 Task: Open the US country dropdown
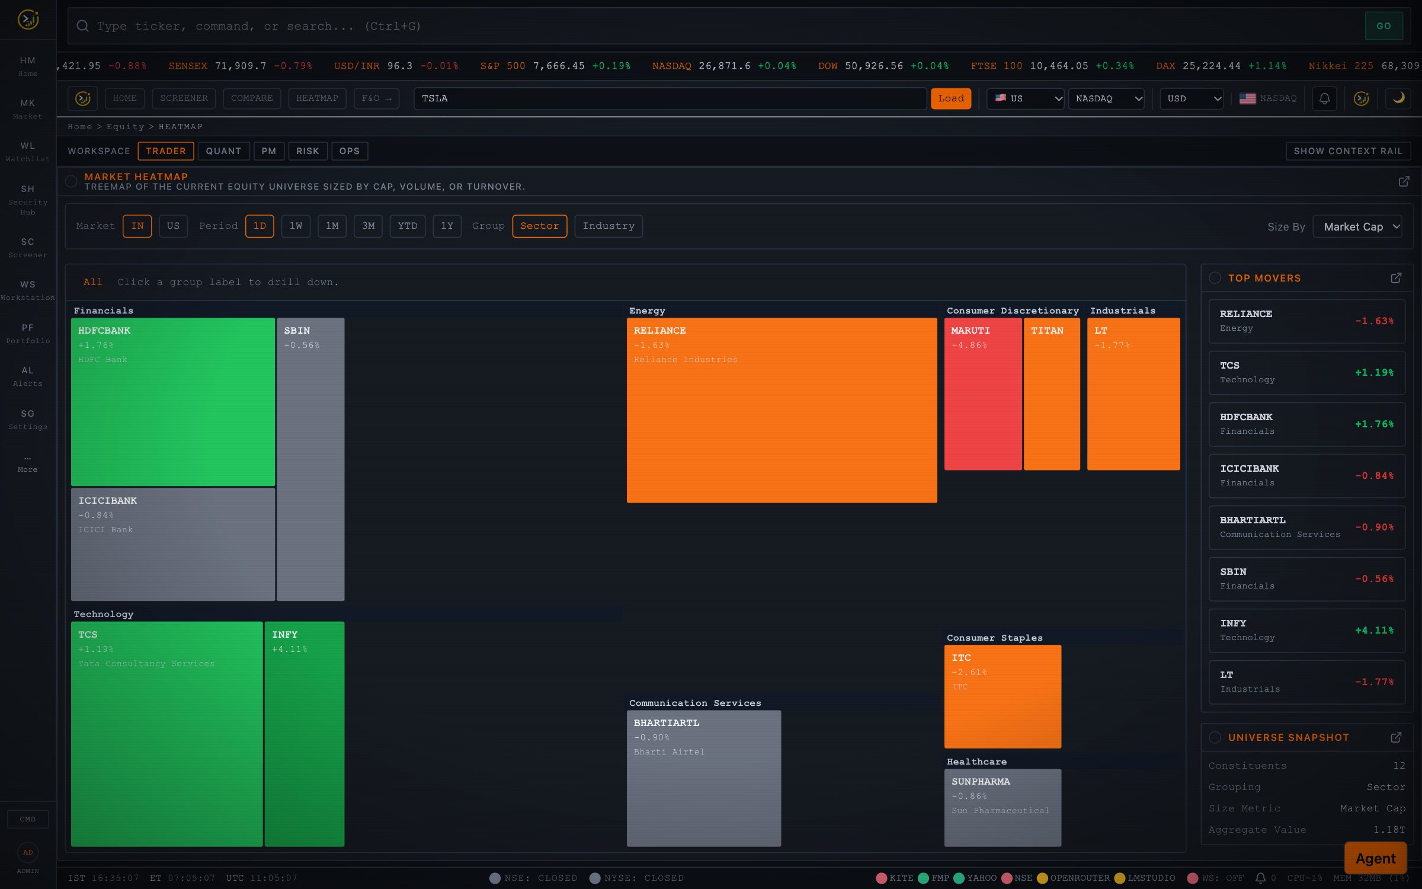click(x=1026, y=98)
